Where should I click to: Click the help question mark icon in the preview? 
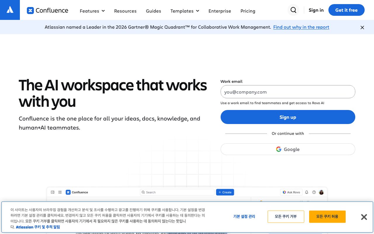314,192
